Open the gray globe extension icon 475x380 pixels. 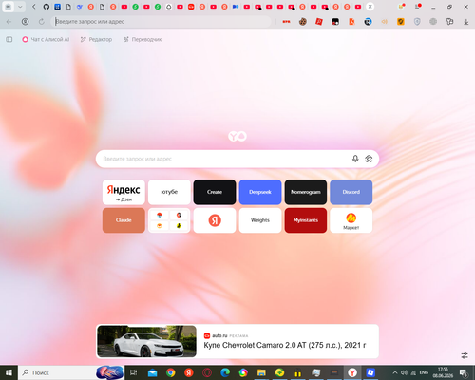coord(433,22)
